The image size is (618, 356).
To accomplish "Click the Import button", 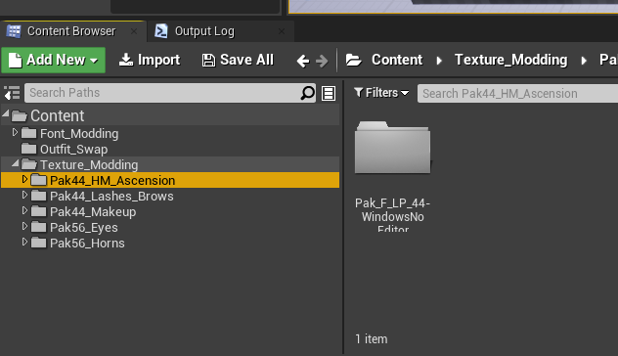I will [x=150, y=60].
